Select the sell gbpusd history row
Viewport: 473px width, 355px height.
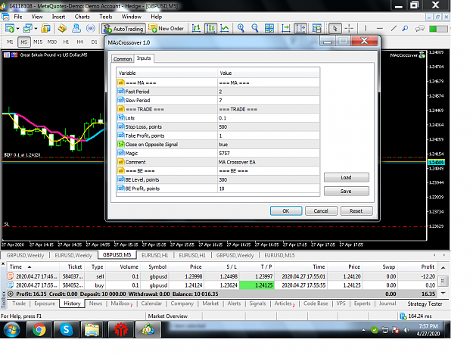tap(222, 276)
